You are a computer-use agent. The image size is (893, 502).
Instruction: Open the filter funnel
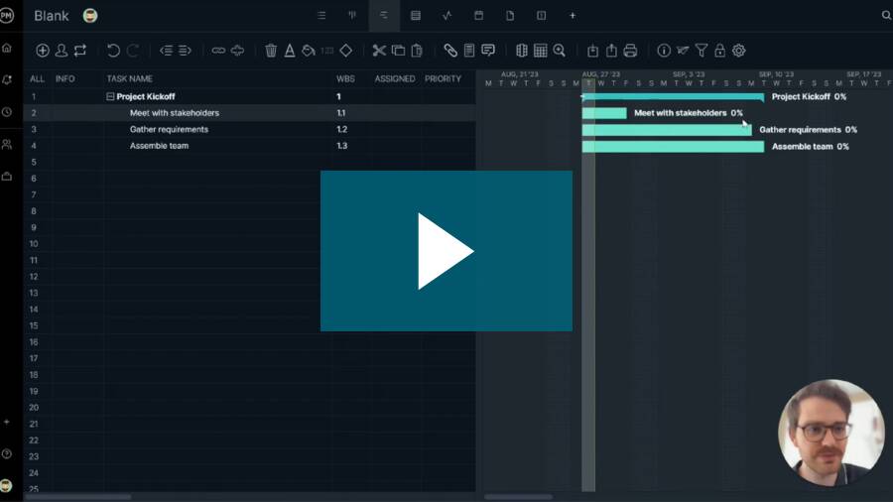point(702,51)
